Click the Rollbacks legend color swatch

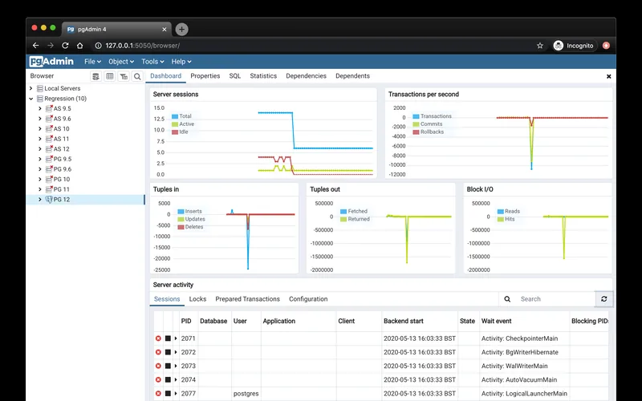click(416, 132)
